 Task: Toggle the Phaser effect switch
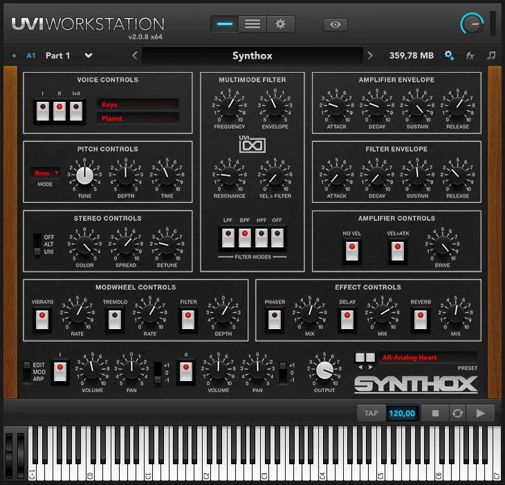click(275, 319)
